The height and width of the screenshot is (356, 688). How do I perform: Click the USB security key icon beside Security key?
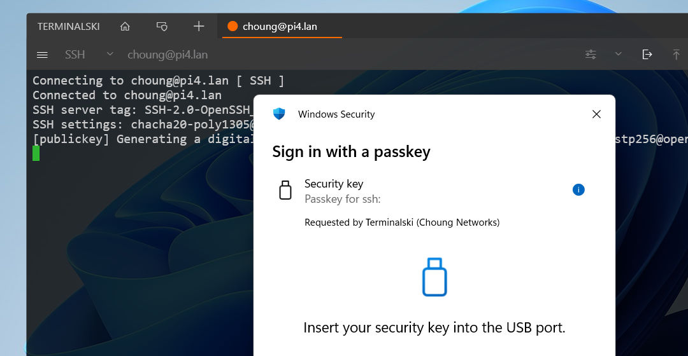coord(285,190)
